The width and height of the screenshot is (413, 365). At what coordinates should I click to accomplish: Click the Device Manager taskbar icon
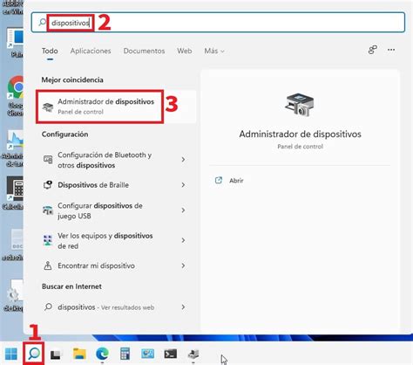[193, 354]
